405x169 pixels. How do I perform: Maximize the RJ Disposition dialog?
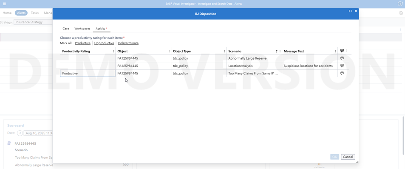(351, 11)
